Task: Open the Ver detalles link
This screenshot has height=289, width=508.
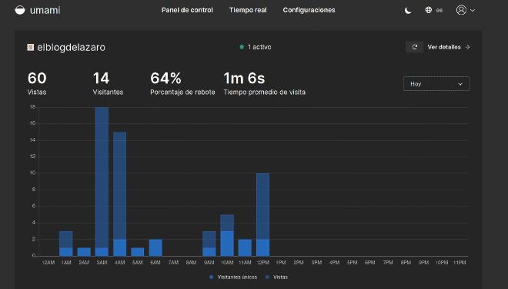Action: pos(444,47)
